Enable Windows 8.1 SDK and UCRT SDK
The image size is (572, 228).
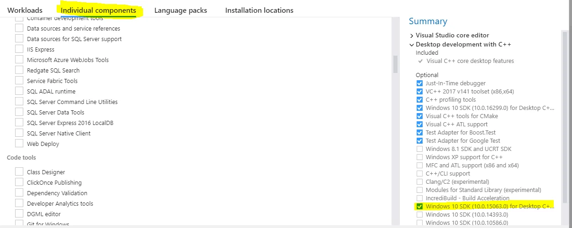(x=420, y=149)
